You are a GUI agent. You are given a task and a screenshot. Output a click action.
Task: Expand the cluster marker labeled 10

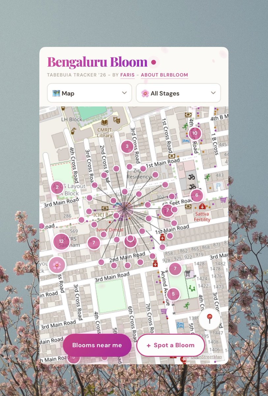[195, 133]
